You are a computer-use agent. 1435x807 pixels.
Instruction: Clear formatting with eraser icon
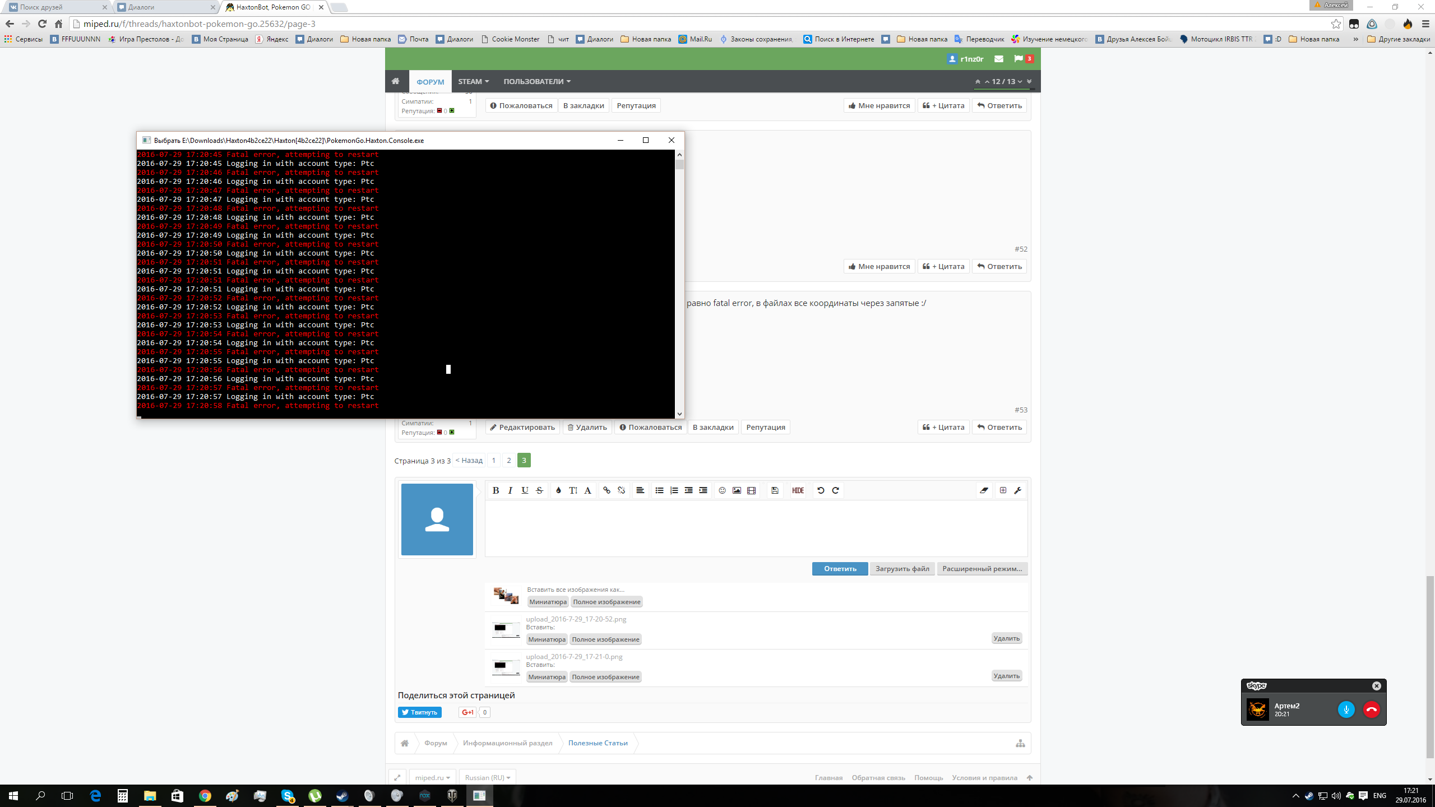(984, 490)
